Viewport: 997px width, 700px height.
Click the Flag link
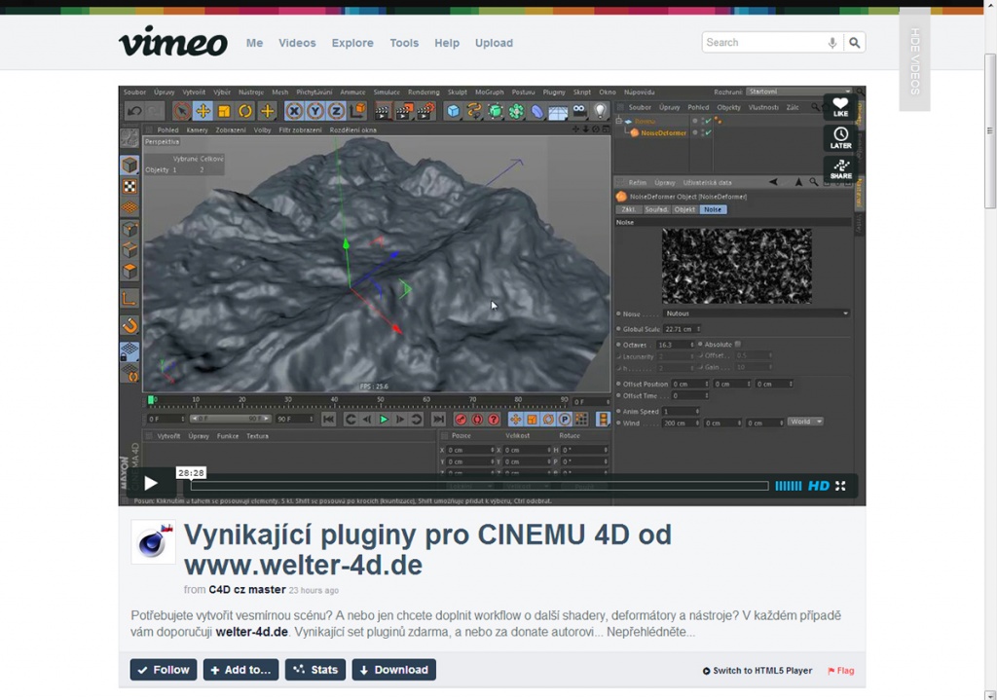[x=840, y=670]
